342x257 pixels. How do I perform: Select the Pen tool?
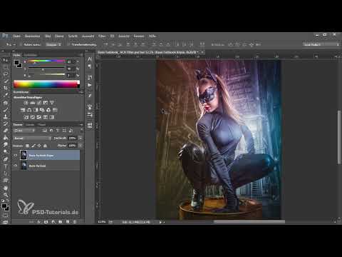5,159
